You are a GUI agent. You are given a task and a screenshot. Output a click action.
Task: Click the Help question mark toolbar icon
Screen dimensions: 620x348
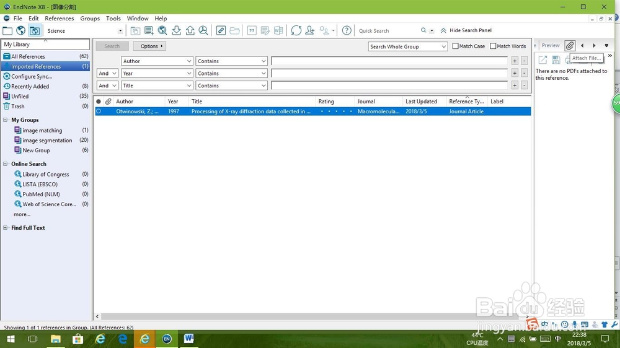pos(347,30)
